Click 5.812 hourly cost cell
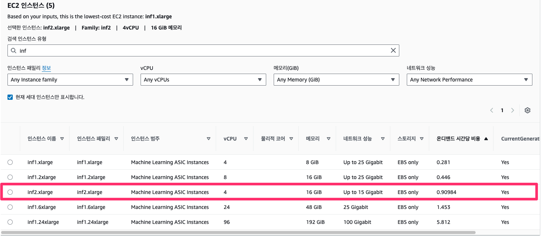 click(x=443, y=222)
